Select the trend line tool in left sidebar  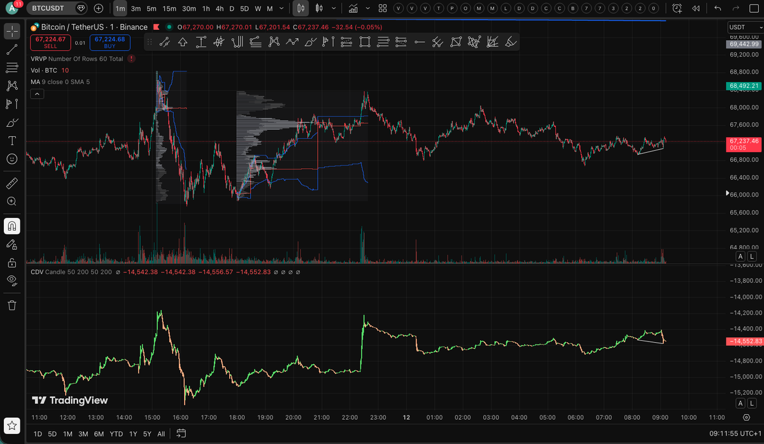pyautogui.click(x=11, y=50)
